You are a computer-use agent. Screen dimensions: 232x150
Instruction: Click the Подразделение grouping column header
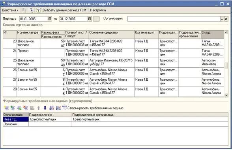click(x=50, y=115)
